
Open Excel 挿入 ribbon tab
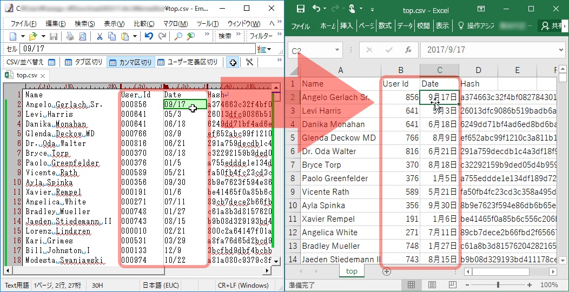347,26
